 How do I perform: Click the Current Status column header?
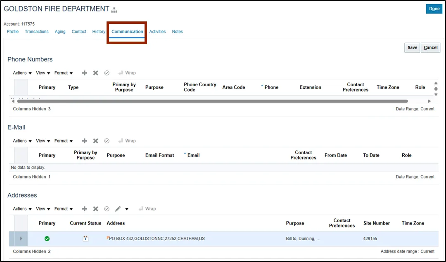[85, 223]
